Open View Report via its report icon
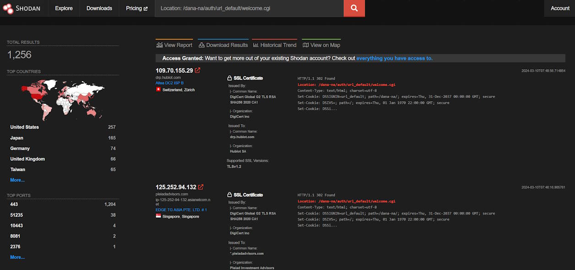The height and width of the screenshot is (270, 575). 159,45
